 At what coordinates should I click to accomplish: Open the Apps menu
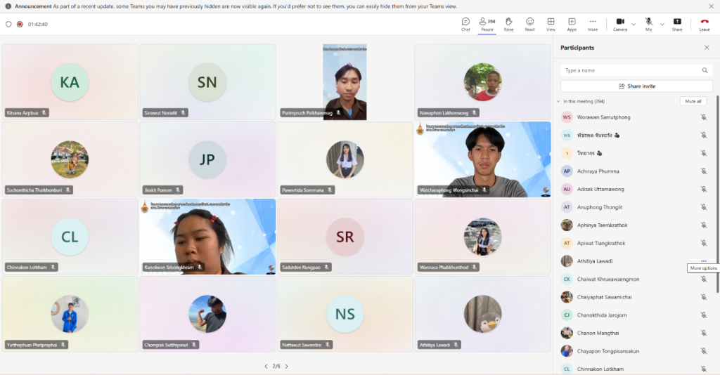coord(572,24)
